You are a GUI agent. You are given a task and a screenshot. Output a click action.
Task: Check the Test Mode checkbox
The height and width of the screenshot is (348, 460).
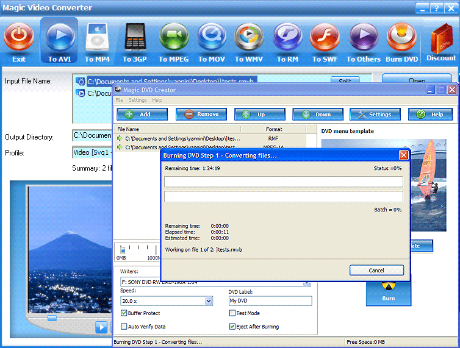(232, 313)
